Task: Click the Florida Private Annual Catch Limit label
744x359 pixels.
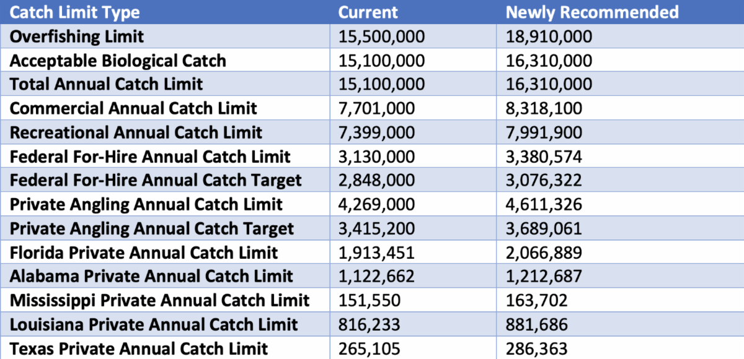Action: click(144, 253)
